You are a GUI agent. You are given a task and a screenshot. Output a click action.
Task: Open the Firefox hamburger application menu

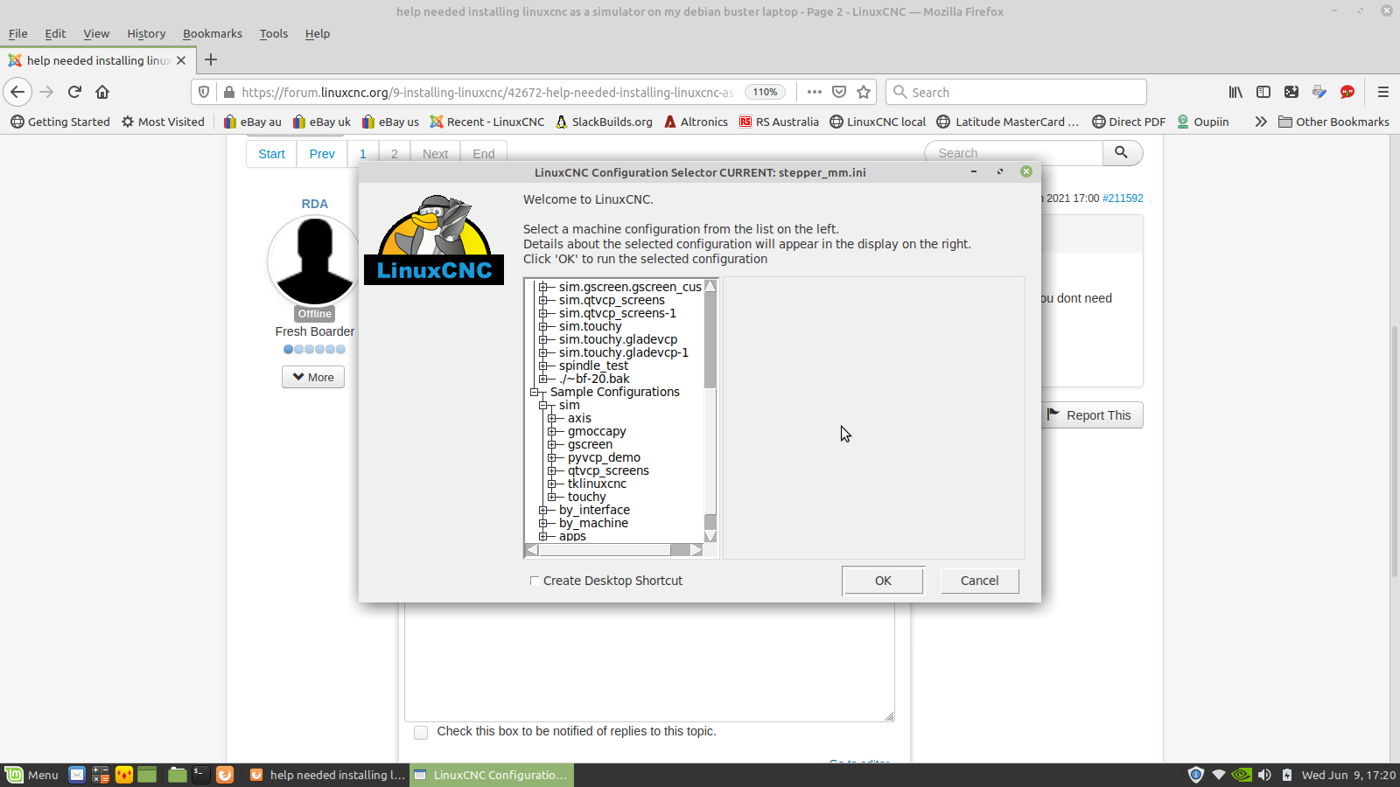[1383, 92]
